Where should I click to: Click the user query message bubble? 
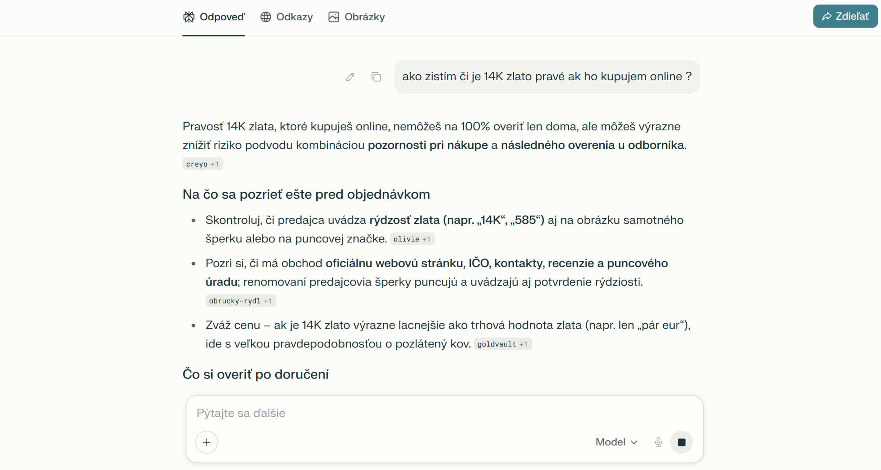pyautogui.click(x=546, y=76)
